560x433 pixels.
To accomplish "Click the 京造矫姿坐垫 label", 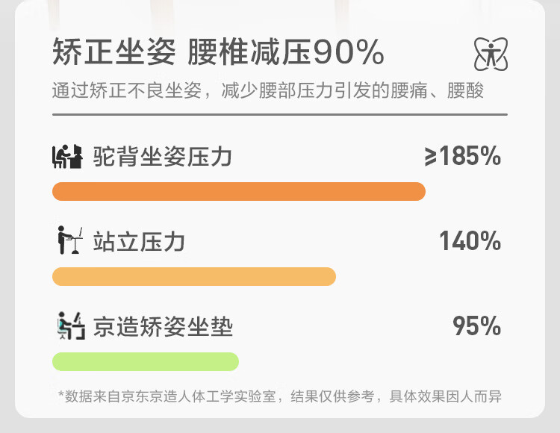I will click(163, 326).
